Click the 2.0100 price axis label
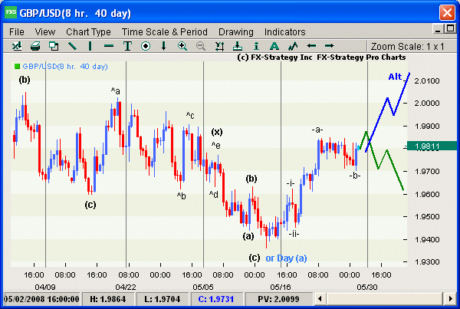The image size is (460, 309). click(427, 81)
